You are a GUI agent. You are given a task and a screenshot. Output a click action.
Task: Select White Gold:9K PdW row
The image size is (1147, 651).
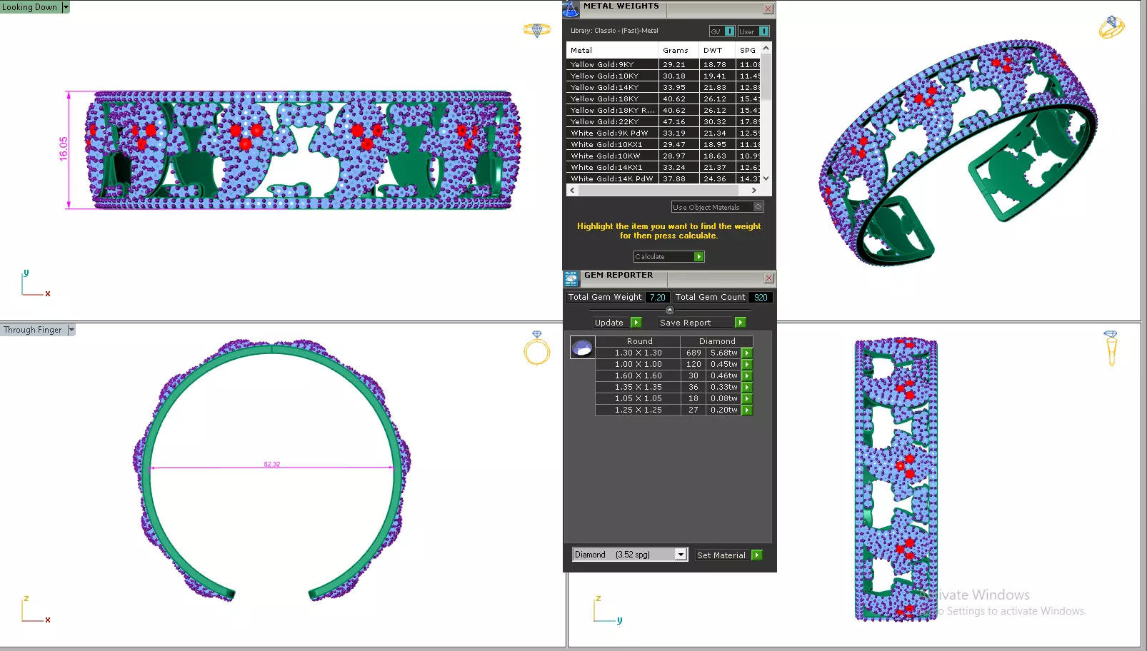point(663,133)
